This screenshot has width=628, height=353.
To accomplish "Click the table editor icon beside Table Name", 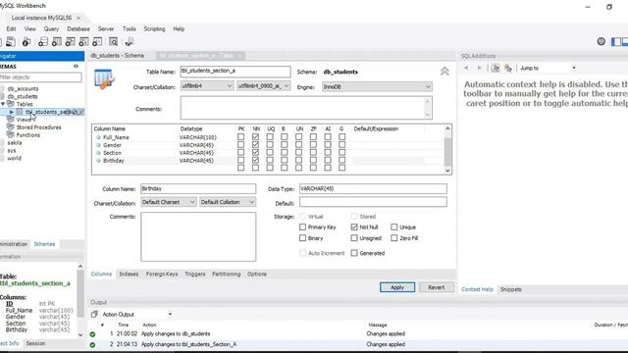I will tap(104, 78).
